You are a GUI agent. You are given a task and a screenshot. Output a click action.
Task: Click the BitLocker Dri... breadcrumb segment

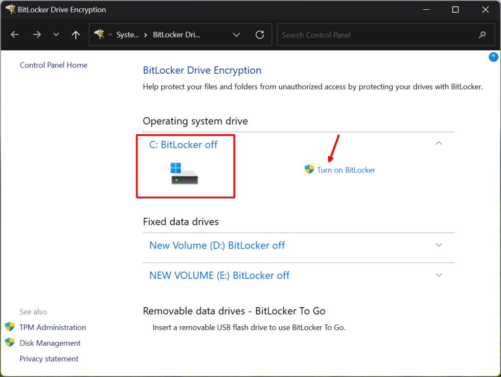pos(176,35)
